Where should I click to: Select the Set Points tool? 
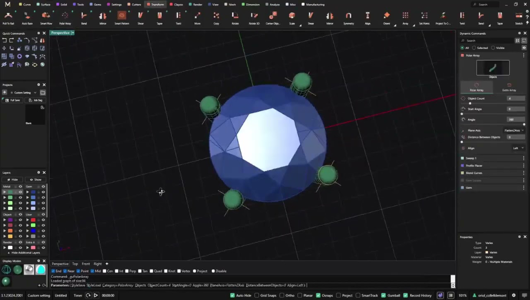(x=424, y=18)
